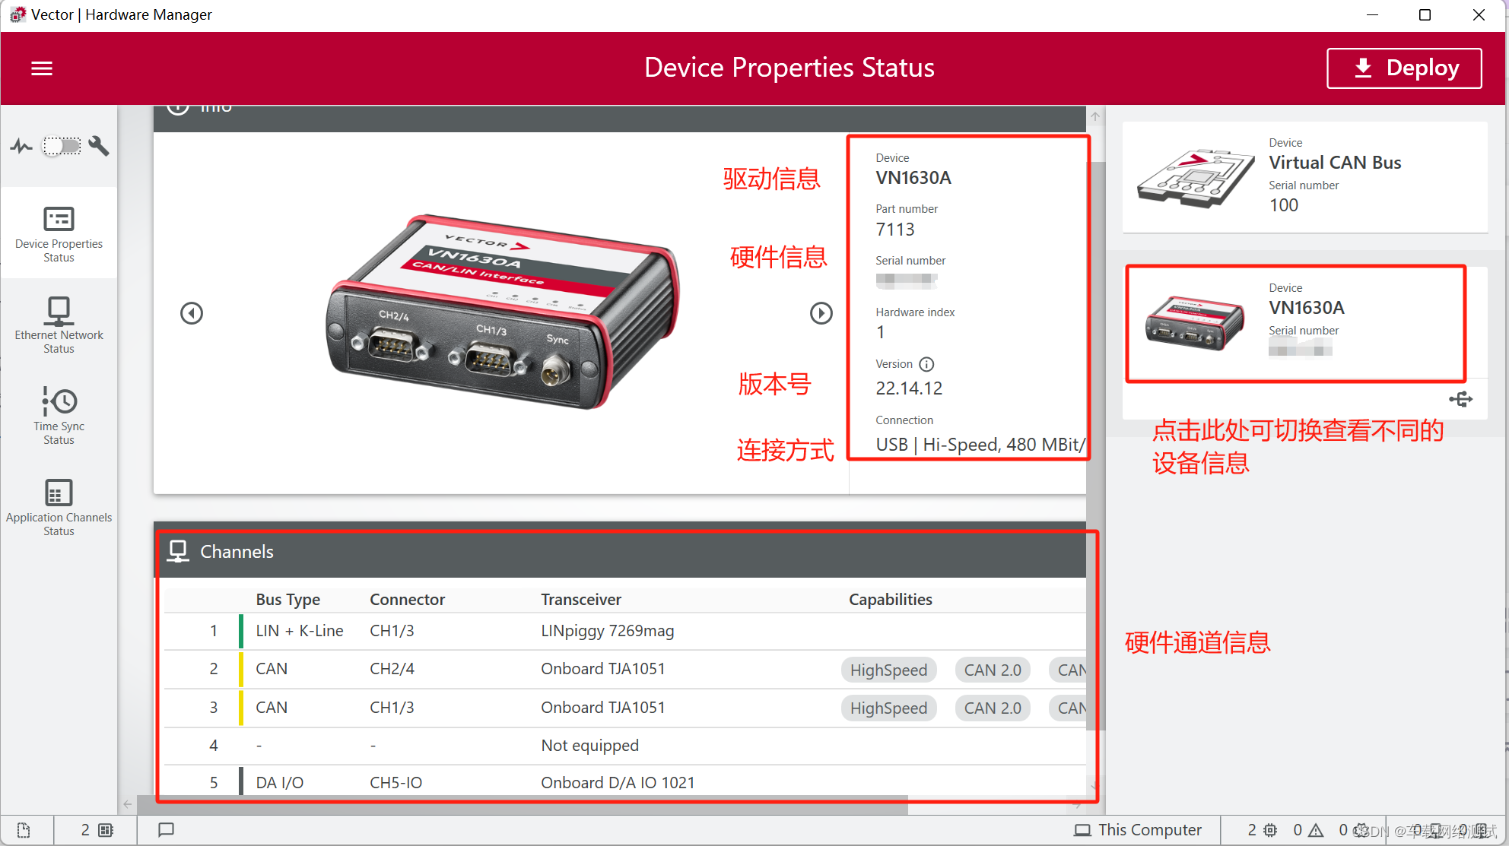Toggle the monitoring/configuration mode switch
Viewport: 1509px width, 846px height.
(62, 146)
